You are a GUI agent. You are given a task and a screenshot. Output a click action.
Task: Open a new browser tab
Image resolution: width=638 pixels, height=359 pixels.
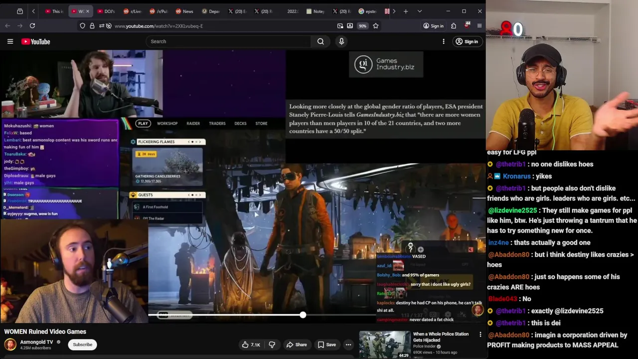tap(406, 11)
